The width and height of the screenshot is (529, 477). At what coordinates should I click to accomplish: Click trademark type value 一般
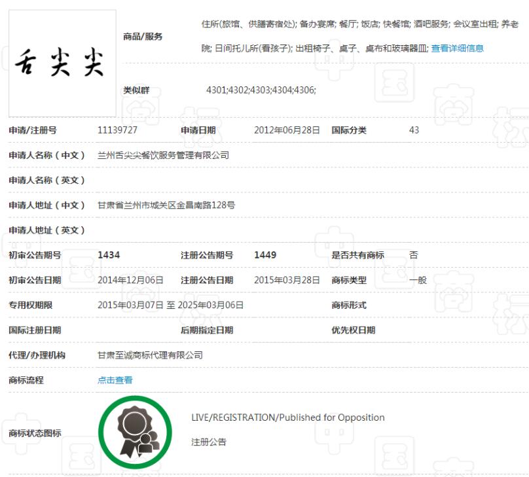[x=418, y=280]
